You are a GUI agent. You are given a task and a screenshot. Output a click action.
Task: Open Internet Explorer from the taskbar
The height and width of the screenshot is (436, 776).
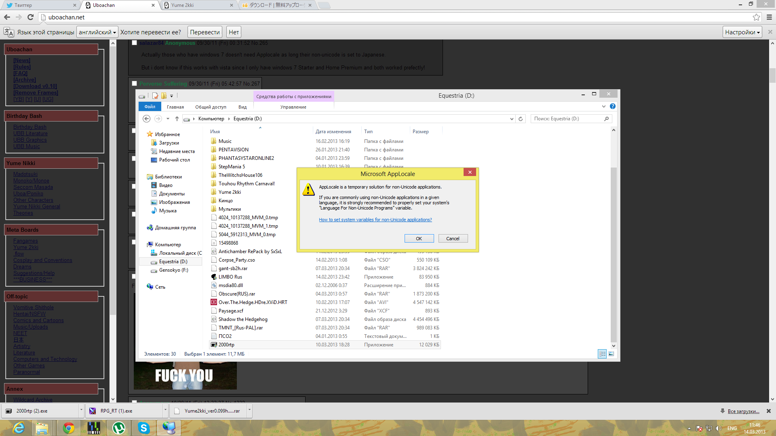[x=19, y=428]
